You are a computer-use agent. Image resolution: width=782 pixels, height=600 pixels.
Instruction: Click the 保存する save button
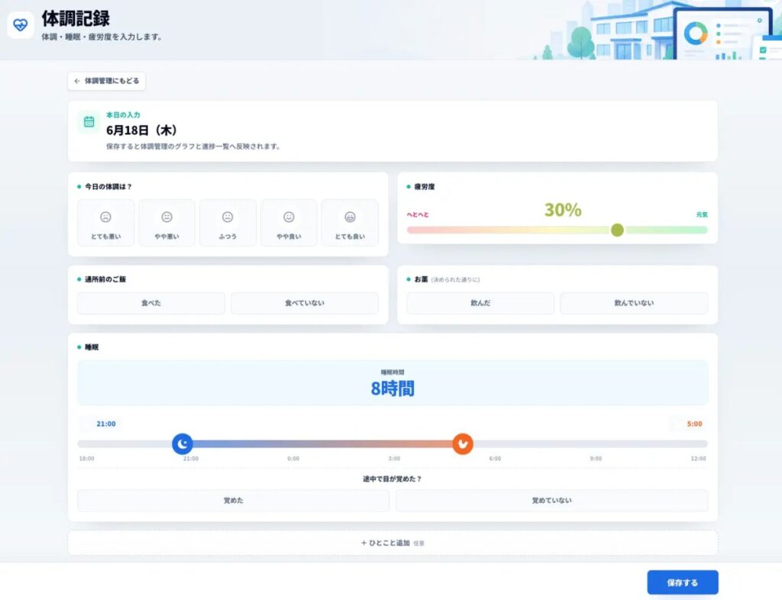[x=683, y=582]
